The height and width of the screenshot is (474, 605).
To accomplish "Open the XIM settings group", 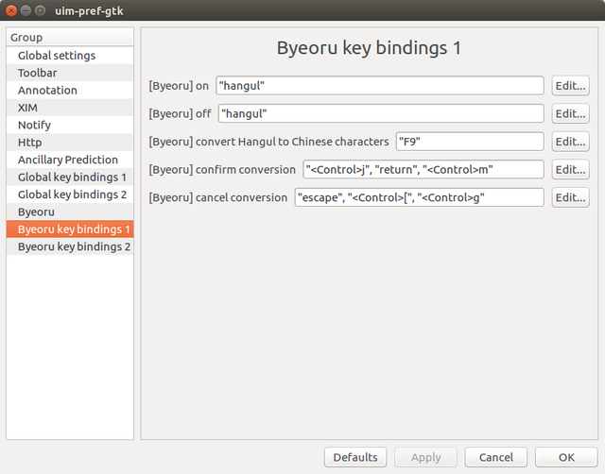I will point(27,108).
